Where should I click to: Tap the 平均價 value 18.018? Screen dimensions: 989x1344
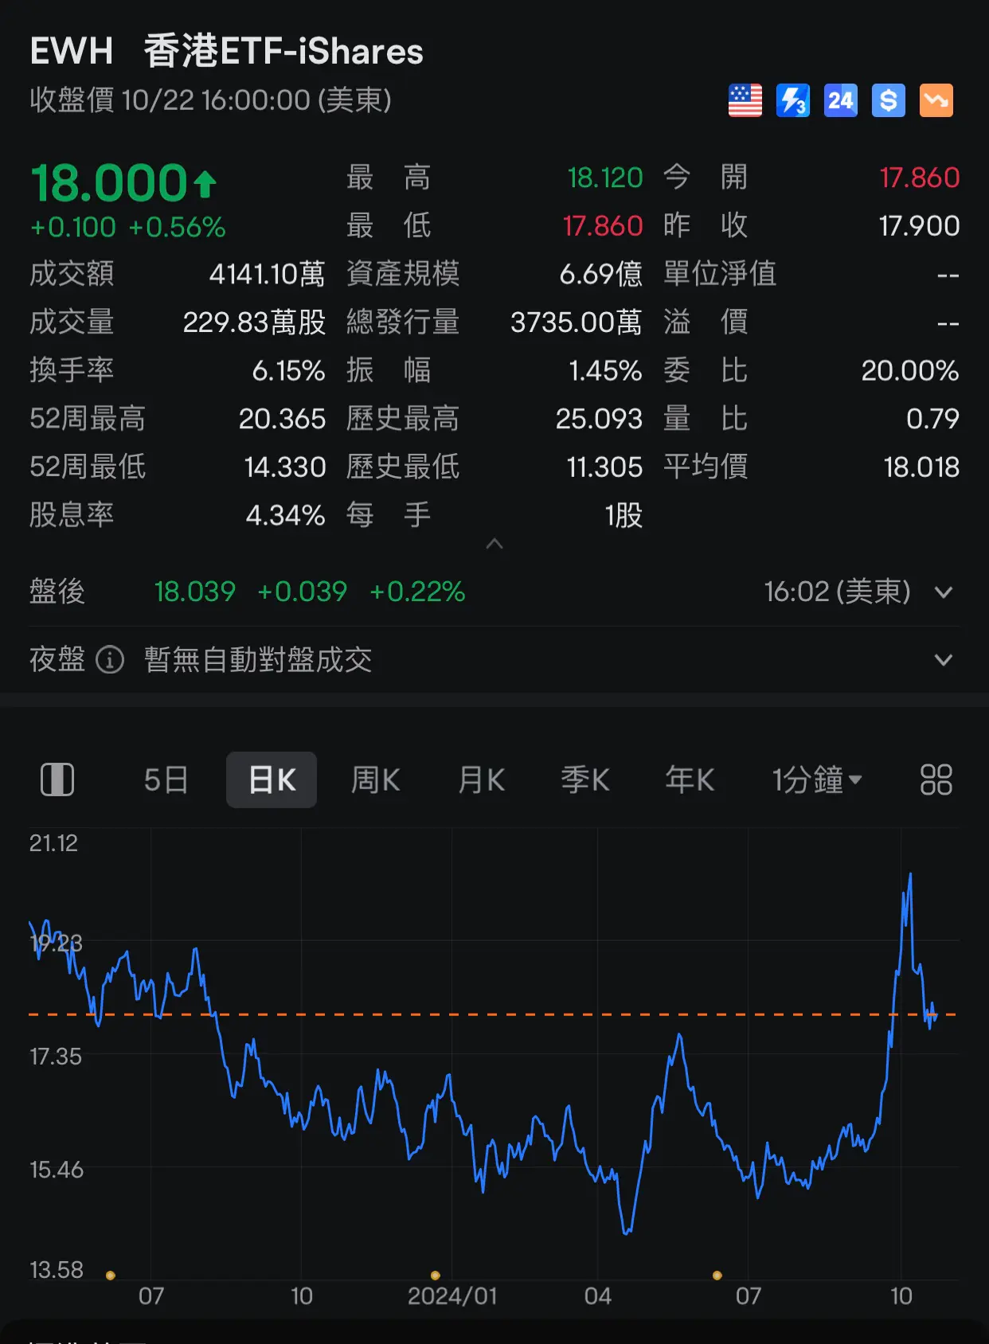pyautogui.click(x=921, y=467)
